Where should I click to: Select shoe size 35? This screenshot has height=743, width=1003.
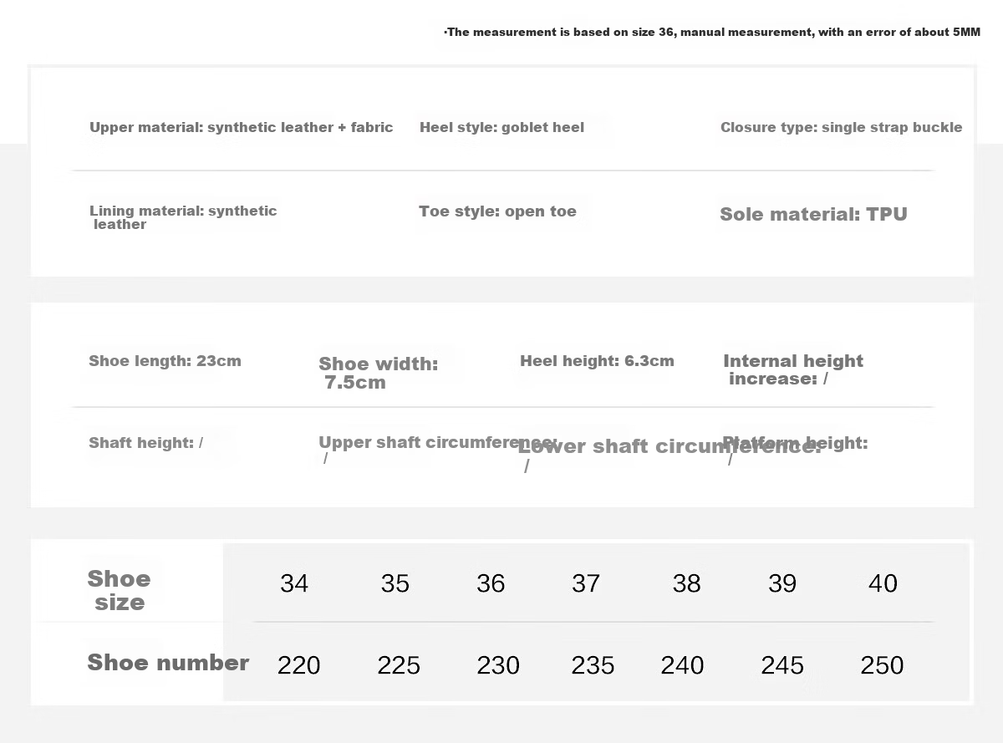[395, 583]
